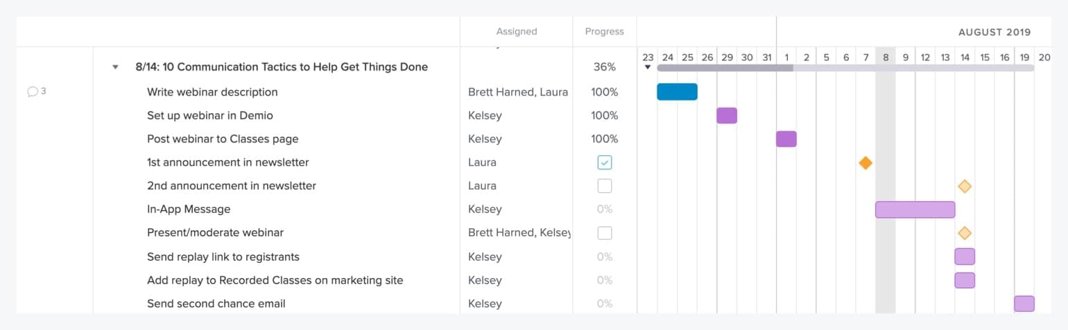Click Send second chance email gantt bar
1068x330 pixels.
tap(1024, 304)
